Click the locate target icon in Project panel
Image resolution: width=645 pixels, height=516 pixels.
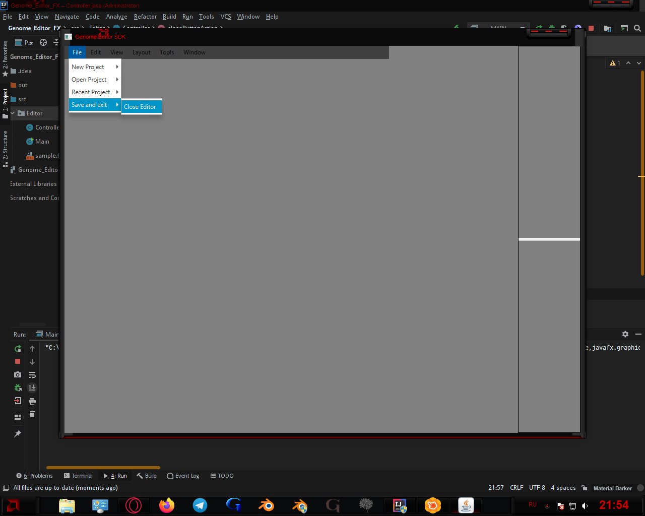[x=43, y=42]
